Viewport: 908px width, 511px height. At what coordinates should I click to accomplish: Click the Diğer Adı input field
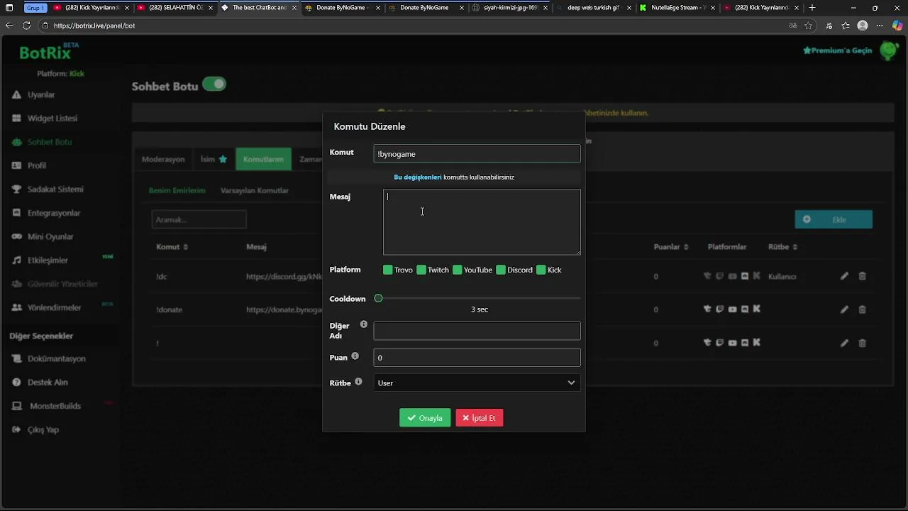(477, 331)
